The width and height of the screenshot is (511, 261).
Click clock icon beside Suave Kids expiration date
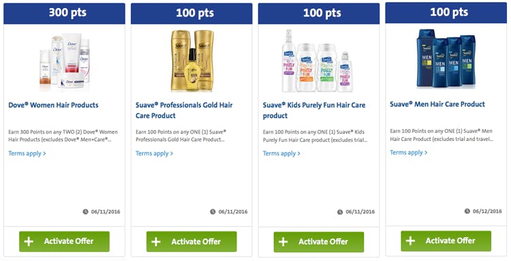(340, 212)
